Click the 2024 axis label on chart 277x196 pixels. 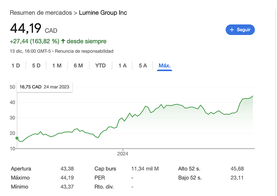point(122,154)
